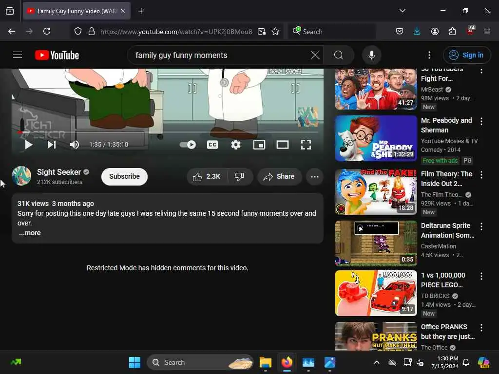Viewport: 499px width, 374px height.
Task: Expand the description with ...more
Action: click(30, 233)
